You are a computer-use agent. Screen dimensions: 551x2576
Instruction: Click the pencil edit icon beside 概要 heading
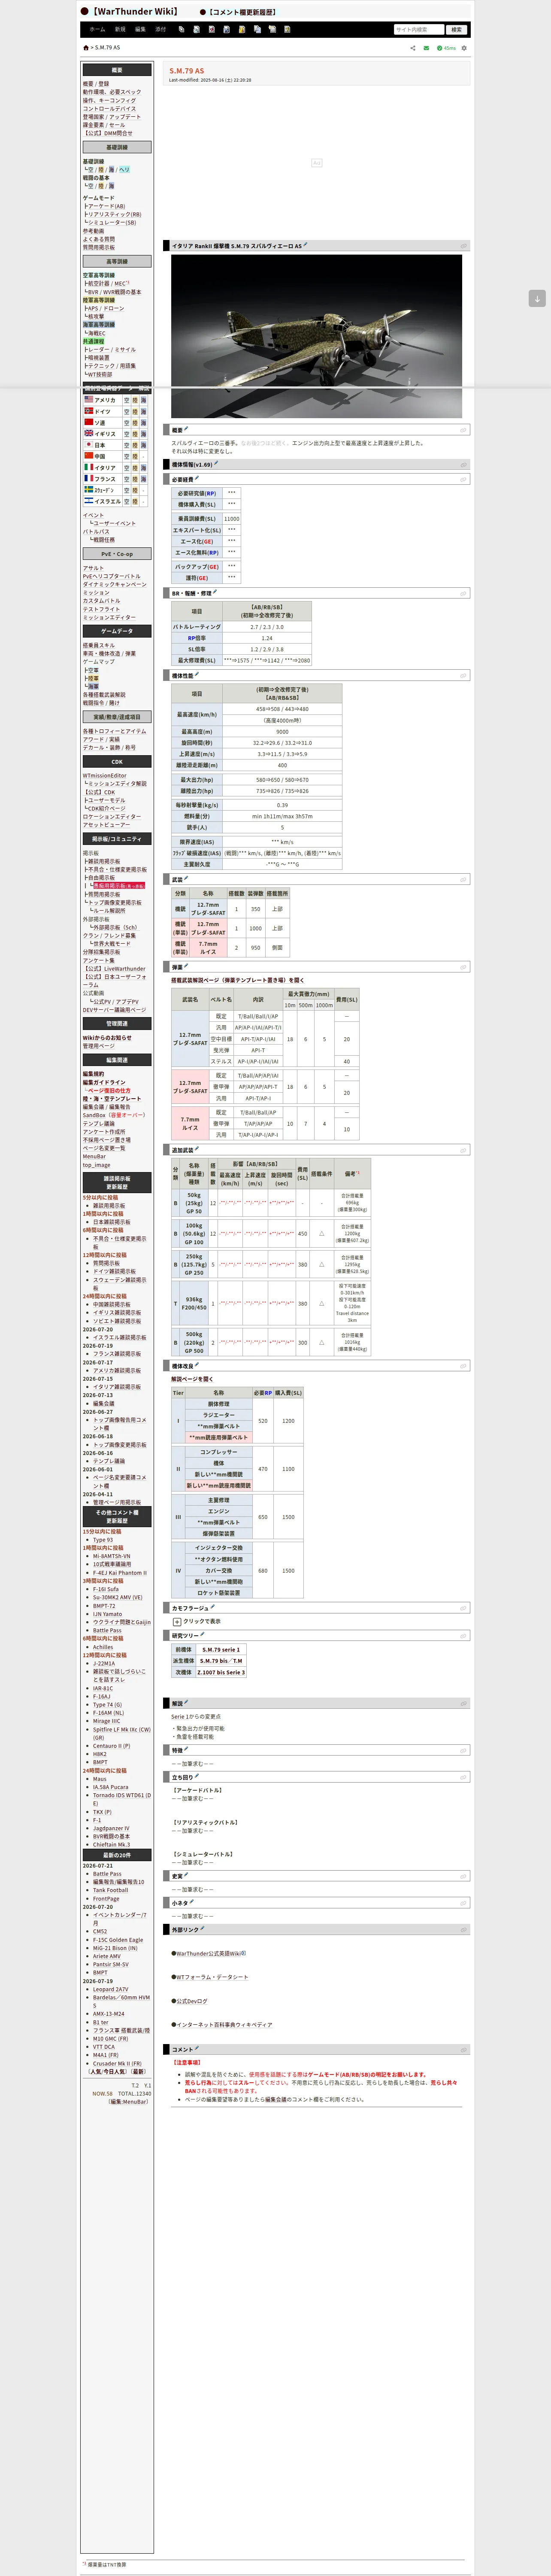pos(186,429)
